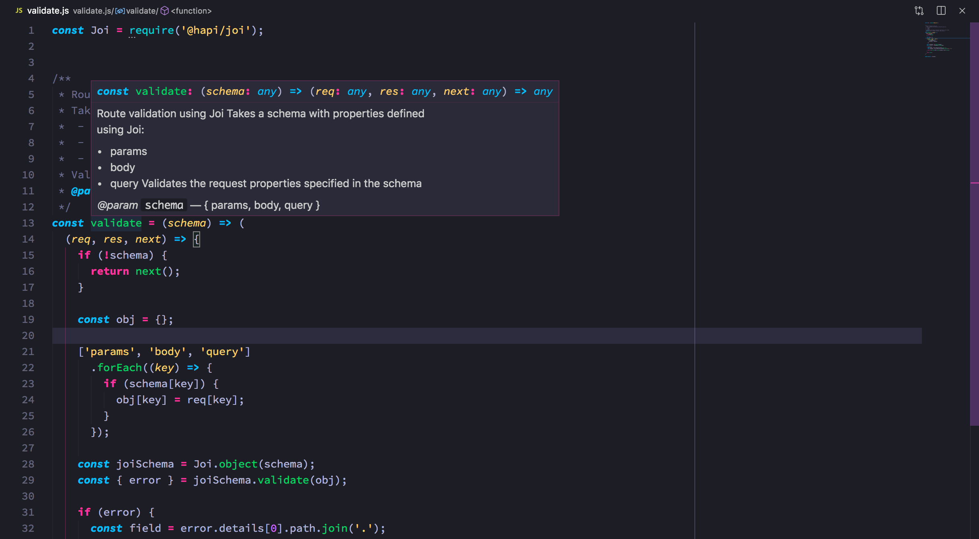Click the 'next' parameter on line 14
This screenshot has height=539, width=979.
click(x=148, y=239)
